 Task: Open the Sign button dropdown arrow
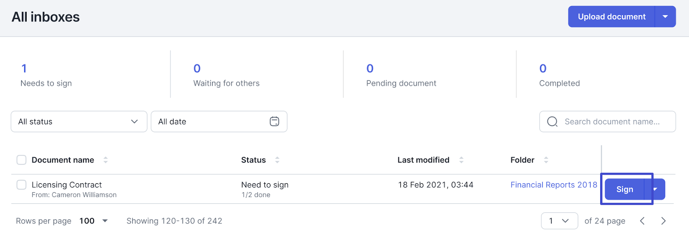point(655,189)
